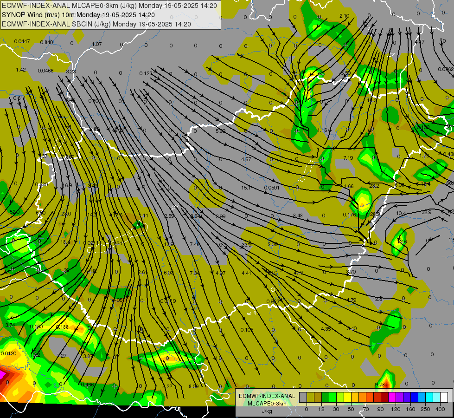Click the pure blue legend swatch
The height and width of the screenshot is (418, 454).
[x=415, y=397]
